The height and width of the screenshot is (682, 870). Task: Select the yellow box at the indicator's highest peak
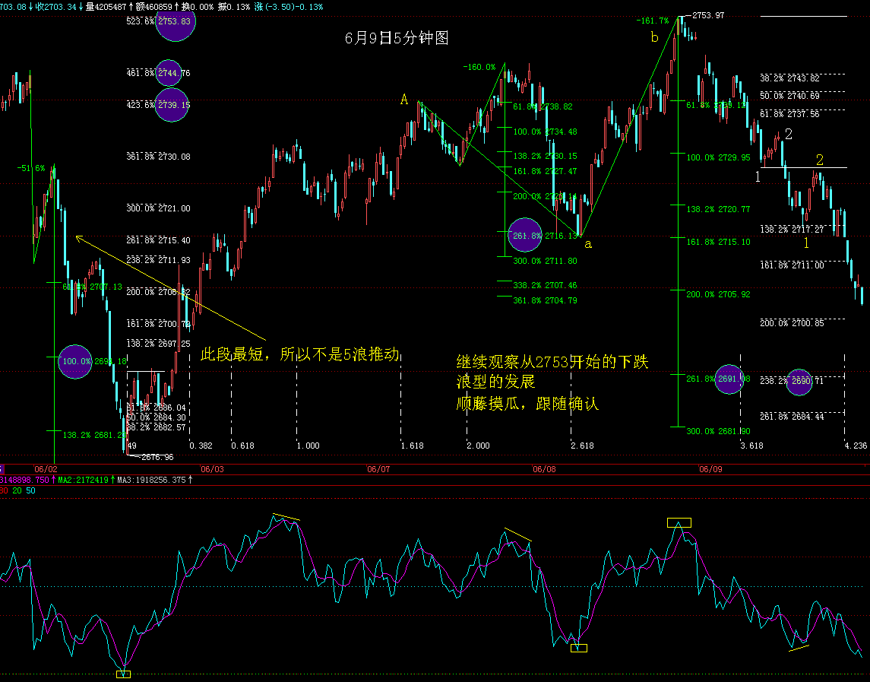pos(679,522)
